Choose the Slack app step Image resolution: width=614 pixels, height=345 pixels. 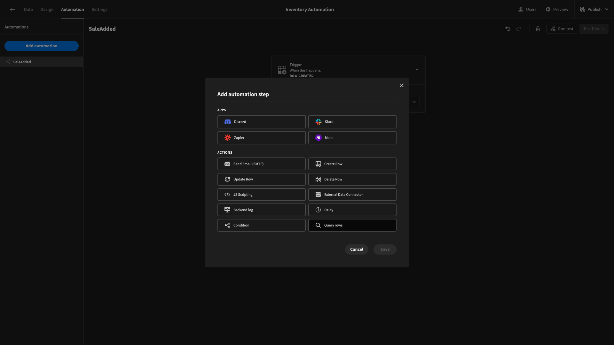[x=352, y=122]
